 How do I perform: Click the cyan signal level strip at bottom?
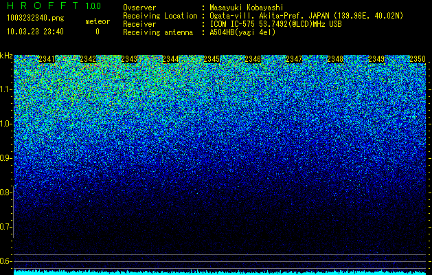(220, 272)
